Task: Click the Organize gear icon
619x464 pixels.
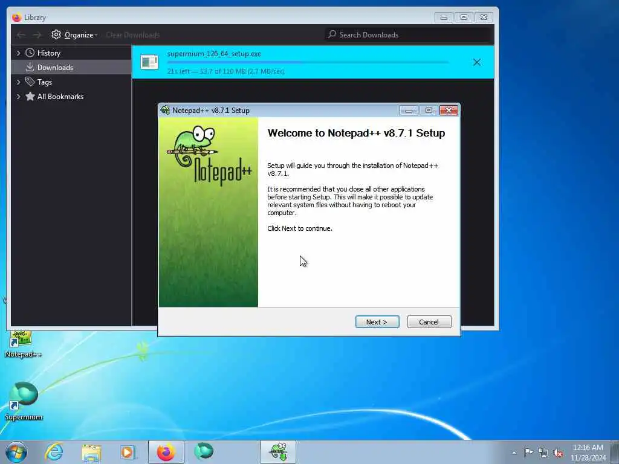Action: [x=56, y=34]
